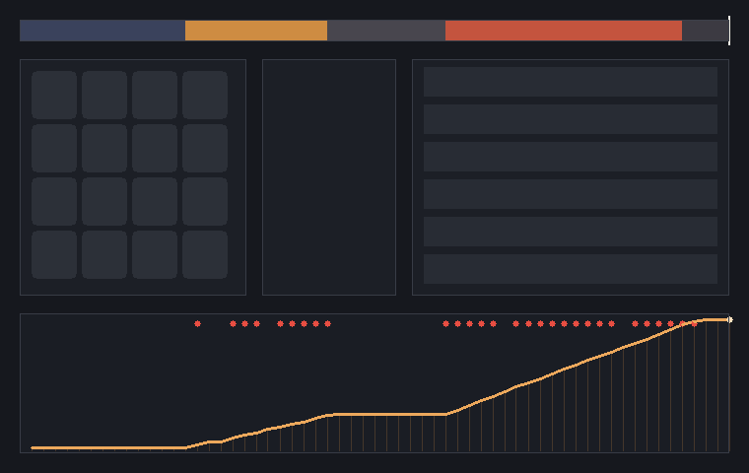Choose fourth tile in the grid's third row
The height and width of the screenshot is (473, 749).
click(x=205, y=202)
